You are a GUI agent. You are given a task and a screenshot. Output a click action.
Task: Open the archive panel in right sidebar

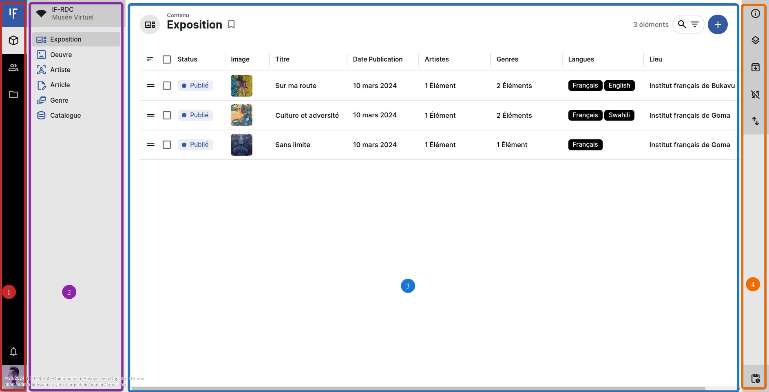(756, 67)
